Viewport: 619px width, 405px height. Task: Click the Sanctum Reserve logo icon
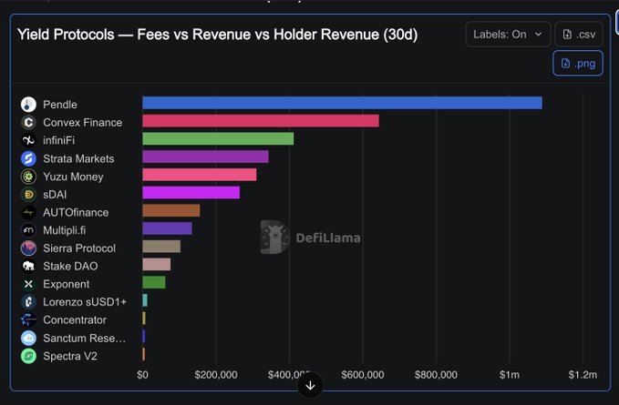click(28, 338)
